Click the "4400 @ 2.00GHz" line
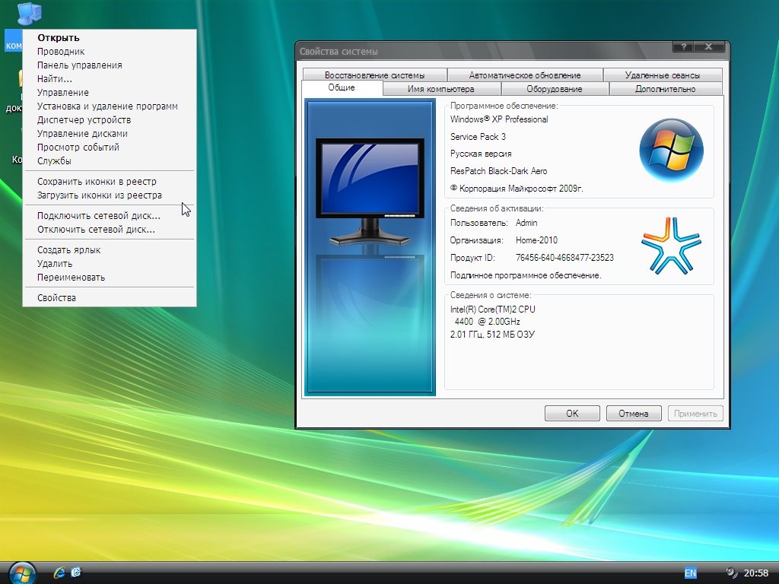 (488, 322)
